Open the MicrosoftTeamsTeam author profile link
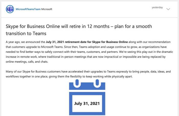 [x=28, y=9]
